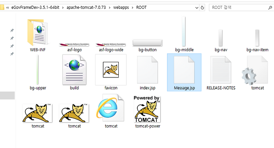Screen dimensions: 274x148
Task: Select the index.jsp file
Action: [148, 72]
